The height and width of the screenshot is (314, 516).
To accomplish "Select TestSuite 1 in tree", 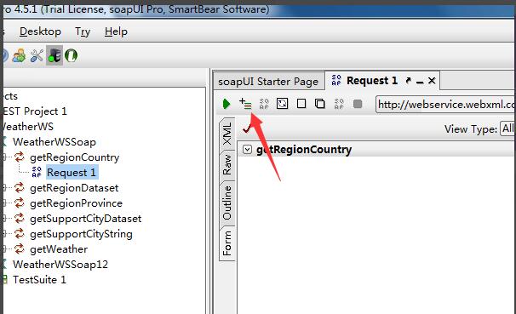I will (39, 280).
